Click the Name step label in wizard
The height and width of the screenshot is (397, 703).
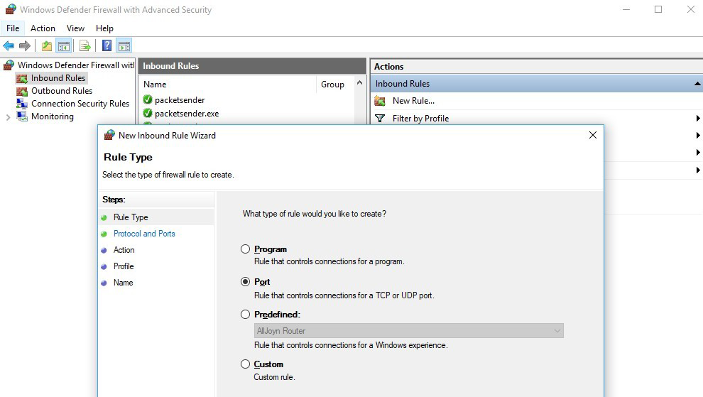coord(123,283)
